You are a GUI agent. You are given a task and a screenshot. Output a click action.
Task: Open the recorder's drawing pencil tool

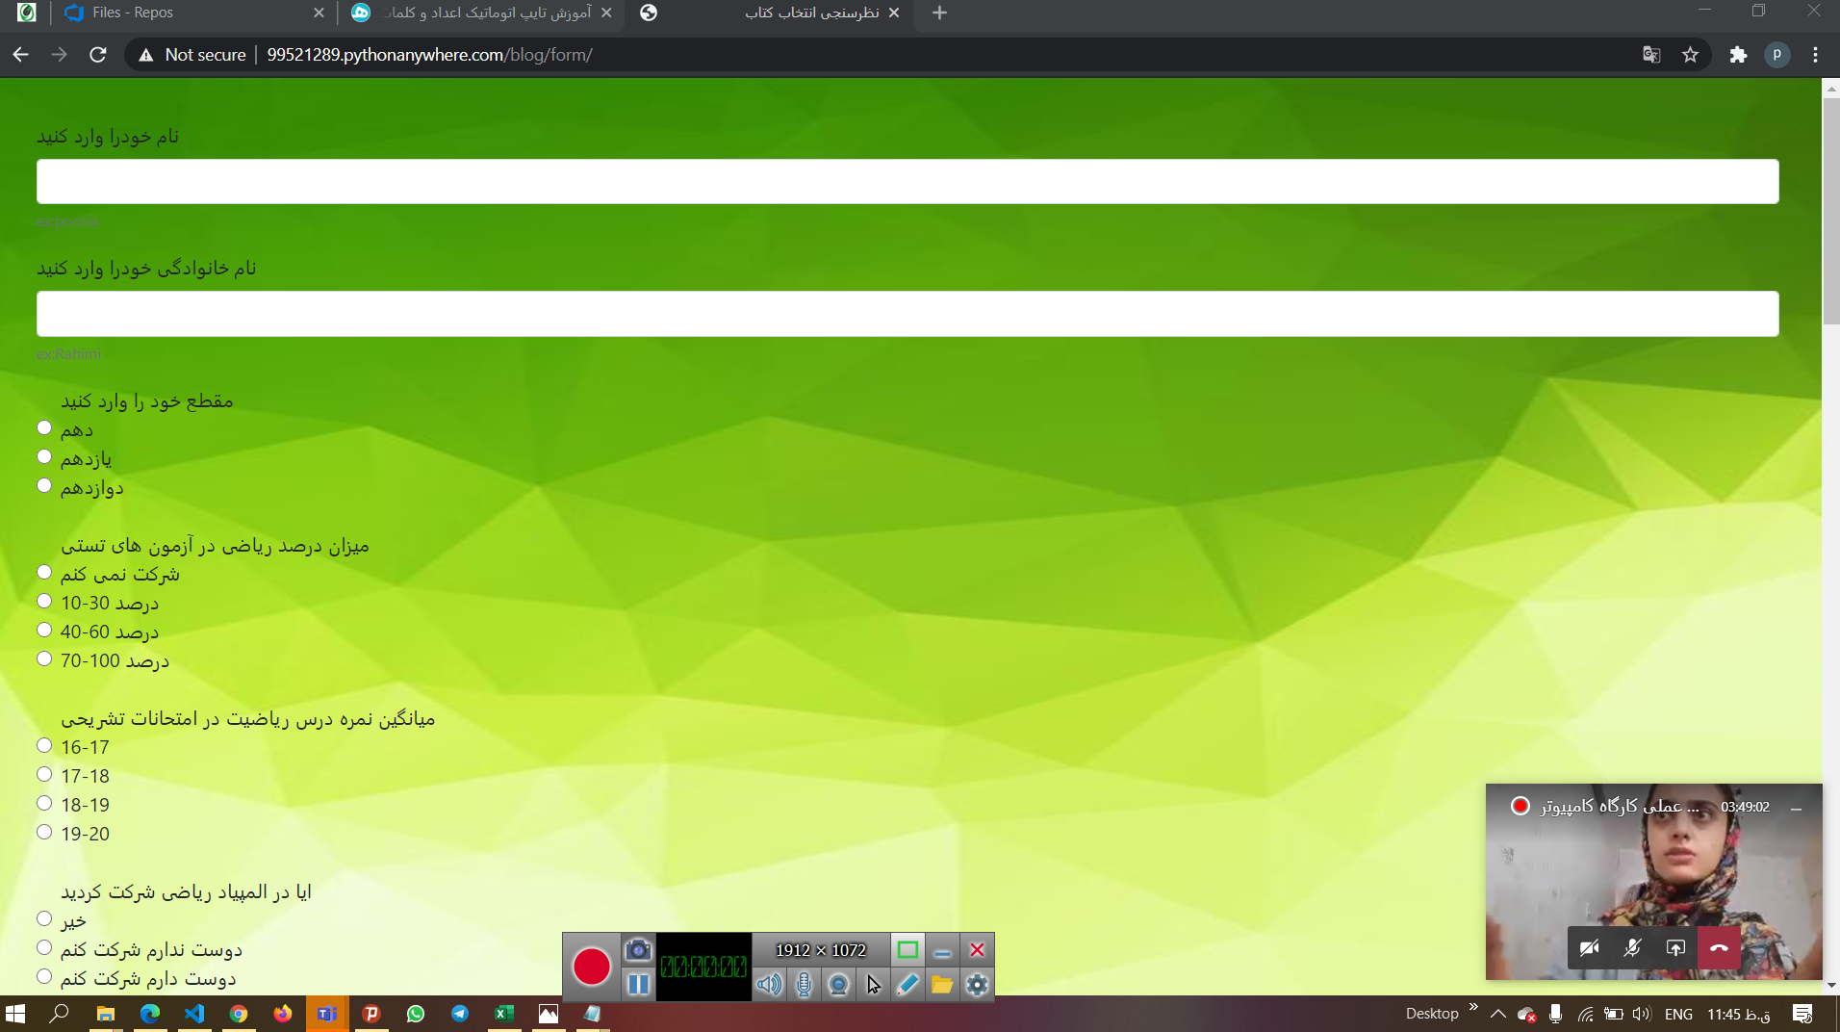pyautogui.click(x=907, y=984)
